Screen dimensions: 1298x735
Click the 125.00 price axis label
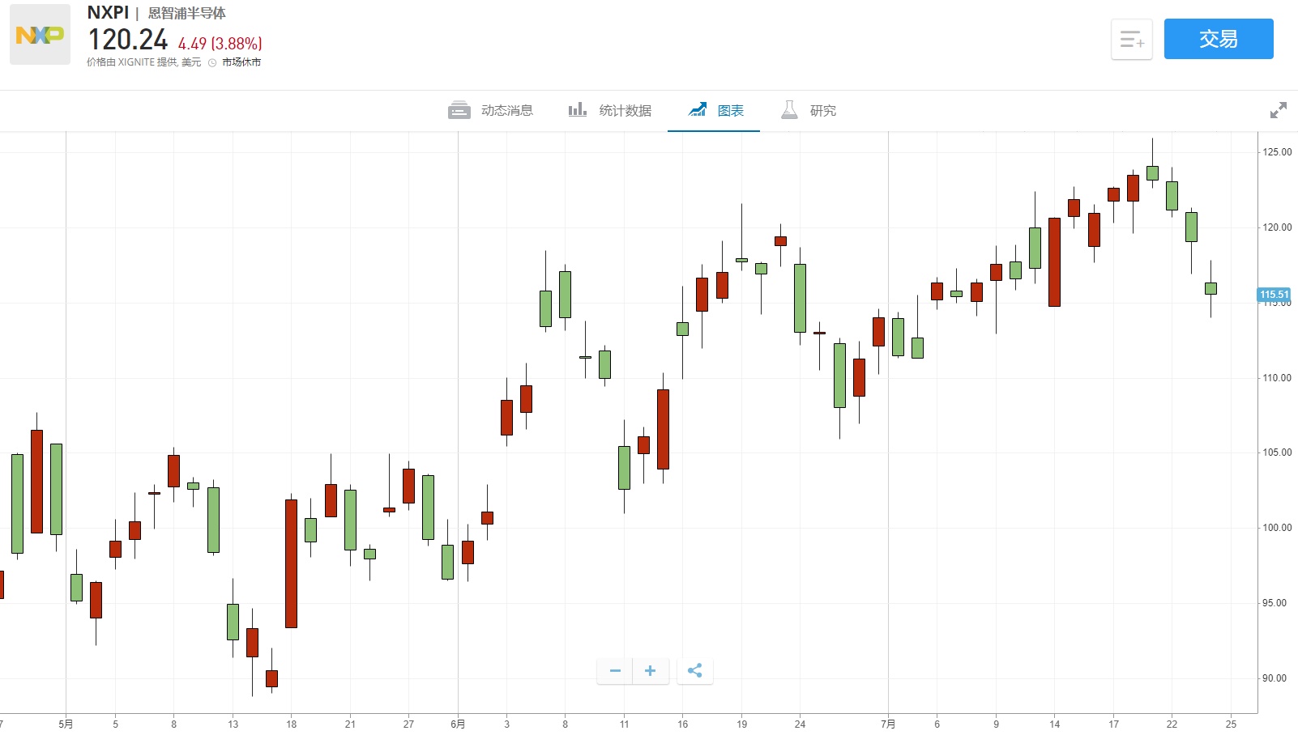click(x=1277, y=152)
